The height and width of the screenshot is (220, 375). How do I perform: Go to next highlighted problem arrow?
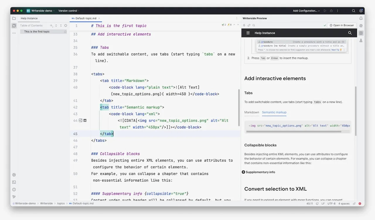(238, 25)
